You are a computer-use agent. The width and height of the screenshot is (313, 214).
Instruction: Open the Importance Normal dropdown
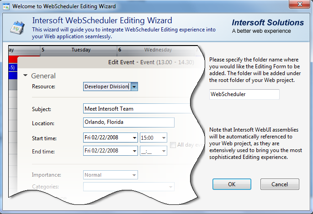133,175
